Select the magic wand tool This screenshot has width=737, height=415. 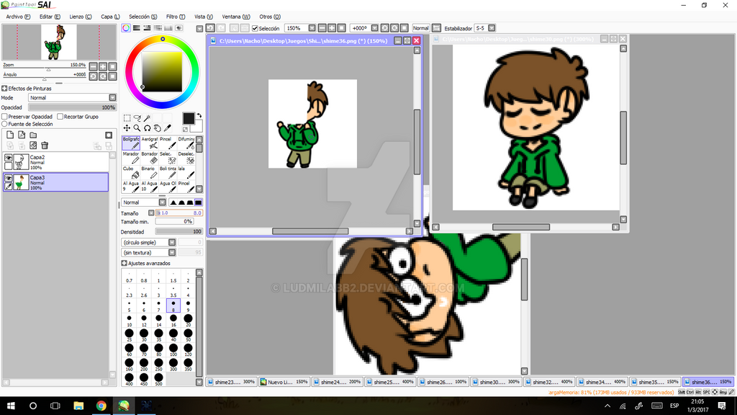click(147, 117)
